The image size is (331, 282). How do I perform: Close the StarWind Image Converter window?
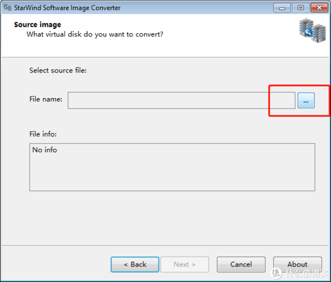tap(319, 8)
